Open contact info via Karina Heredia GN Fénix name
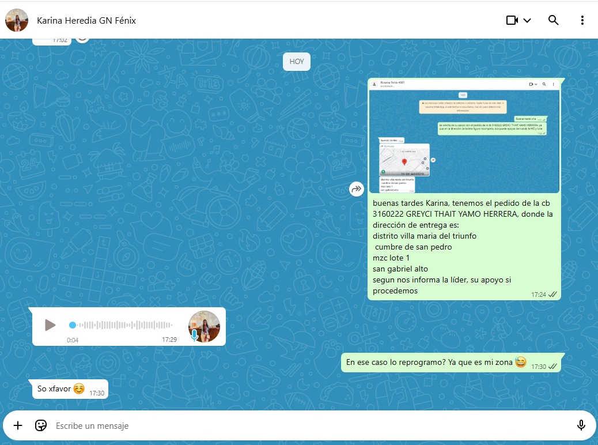The width and height of the screenshot is (598, 445). tap(86, 20)
